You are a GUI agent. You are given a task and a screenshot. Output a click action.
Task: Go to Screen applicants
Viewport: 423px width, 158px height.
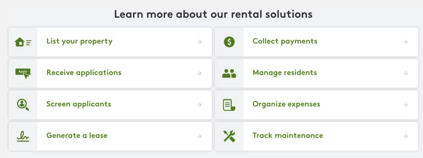pos(79,104)
